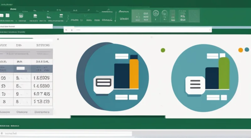251x138 pixels.
Task: Click small icon at left of address bar
Action: 66,30
